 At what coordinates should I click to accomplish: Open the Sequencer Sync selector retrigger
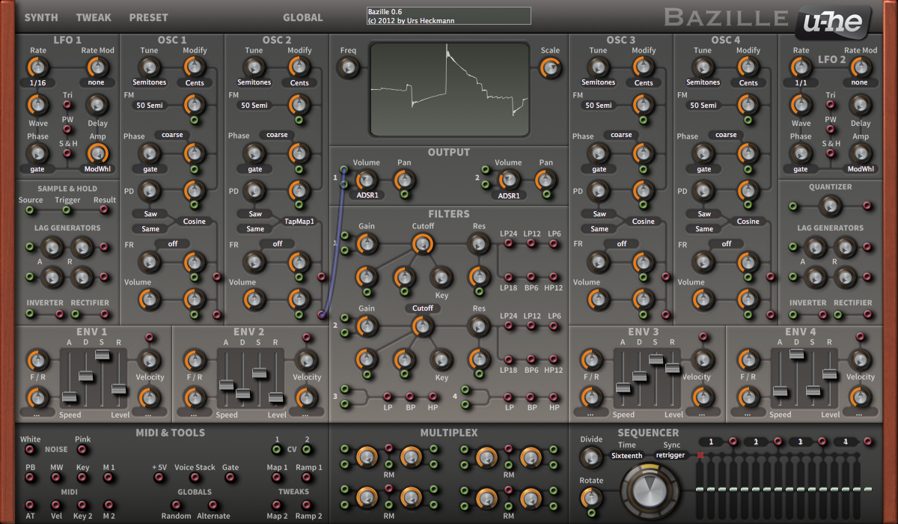(671, 455)
